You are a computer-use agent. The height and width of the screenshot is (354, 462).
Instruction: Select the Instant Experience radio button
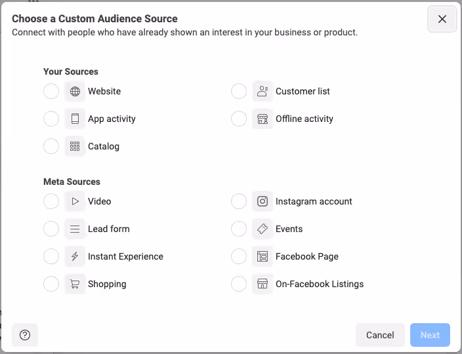coord(51,256)
